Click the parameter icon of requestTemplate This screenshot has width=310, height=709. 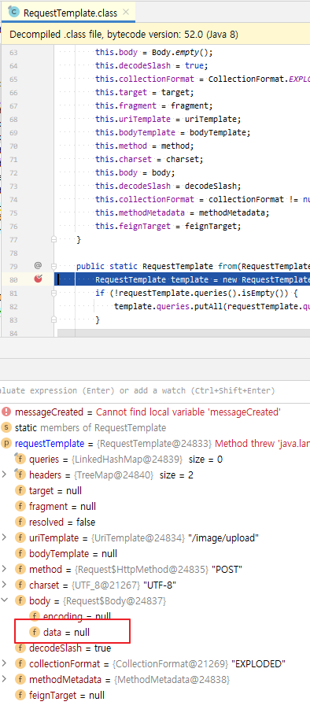[x=6, y=444]
